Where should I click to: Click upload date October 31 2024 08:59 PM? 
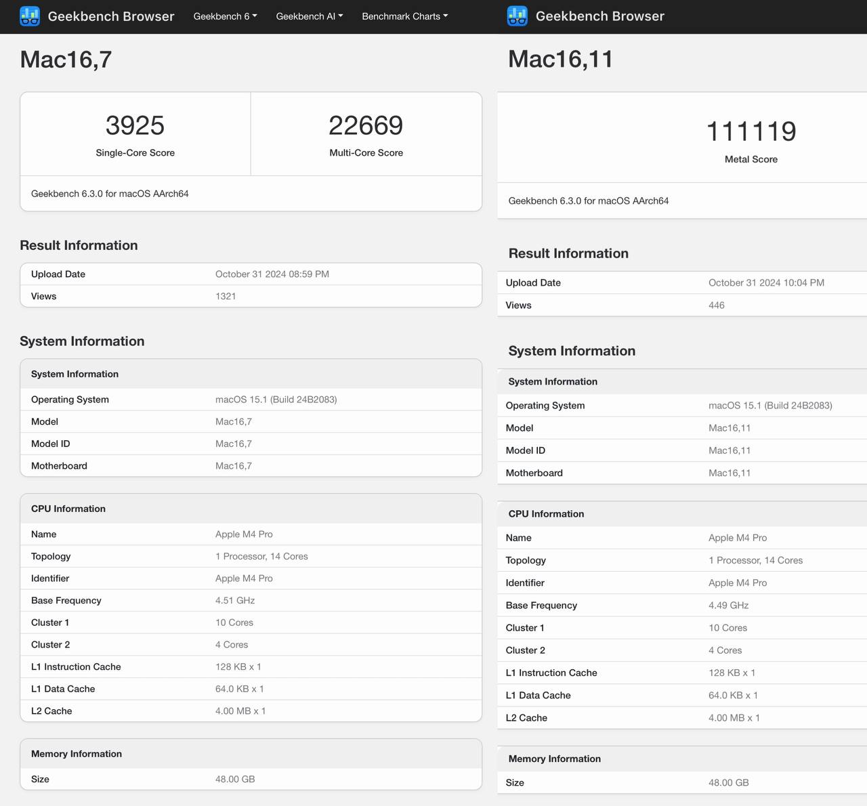tap(272, 274)
